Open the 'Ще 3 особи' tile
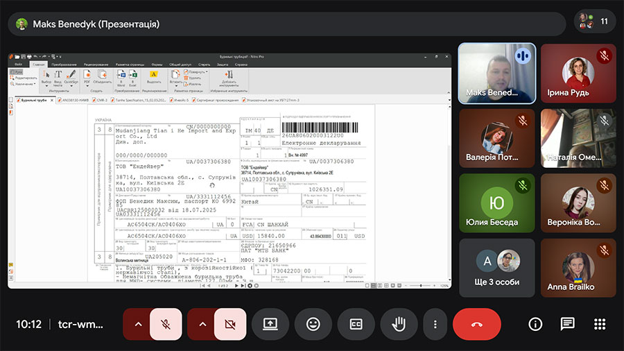The image size is (624, 351). click(x=496, y=268)
